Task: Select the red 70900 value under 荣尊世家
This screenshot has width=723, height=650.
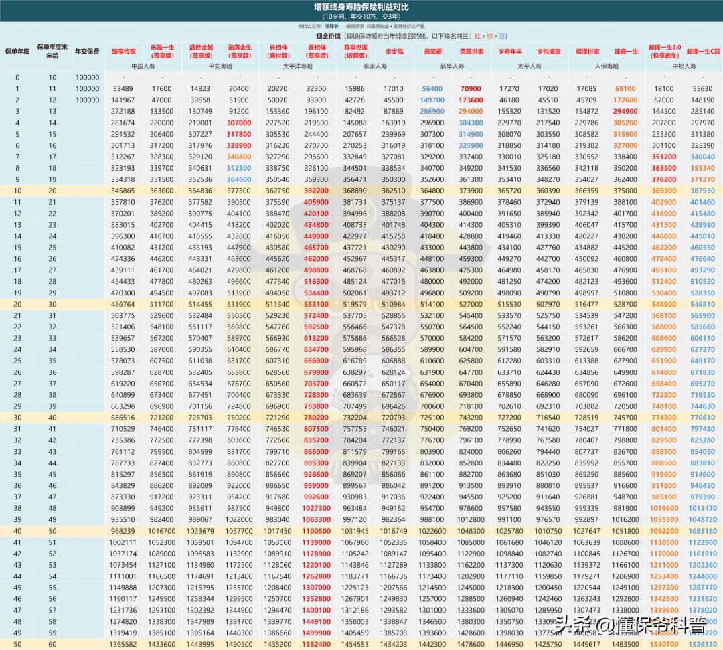Action: pyautogui.click(x=471, y=88)
